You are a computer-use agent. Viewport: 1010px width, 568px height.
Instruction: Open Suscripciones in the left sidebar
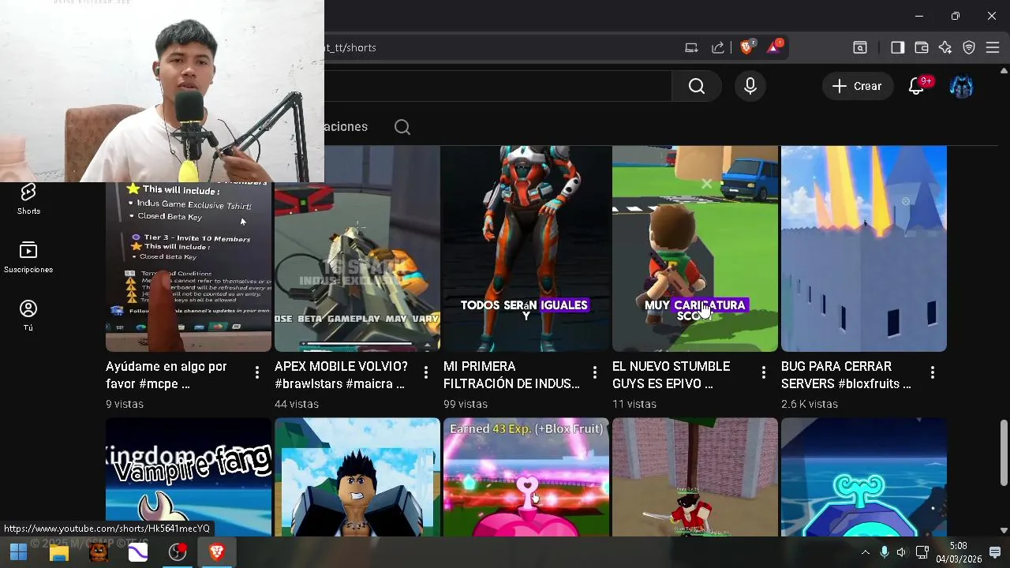[28, 257]
